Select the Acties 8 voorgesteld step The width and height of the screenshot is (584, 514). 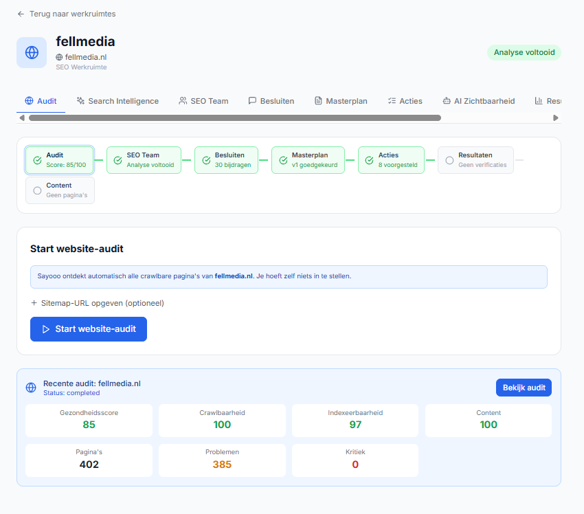pos(391,160)
